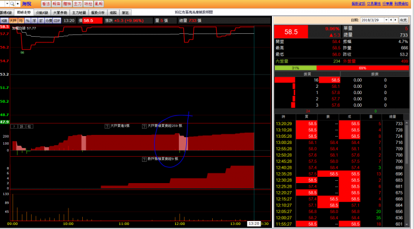414x229 pixels.
Task: Click the 總量 733 張 readout
Action: [x=190, y=21]
